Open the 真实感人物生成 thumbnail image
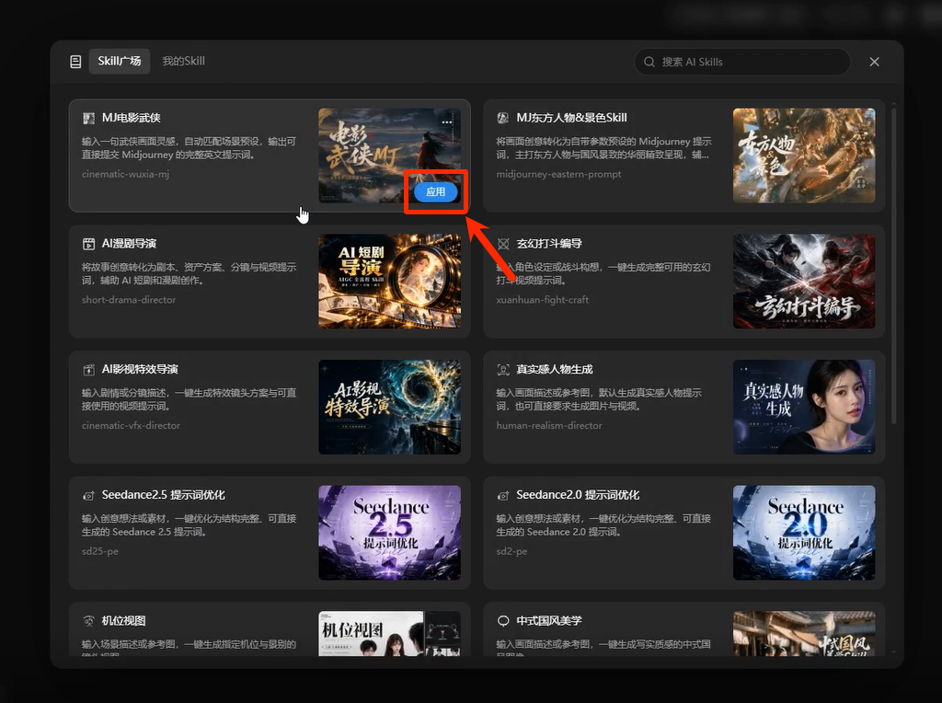The width and height of the screenshot is (942, 703). [804, 407]
